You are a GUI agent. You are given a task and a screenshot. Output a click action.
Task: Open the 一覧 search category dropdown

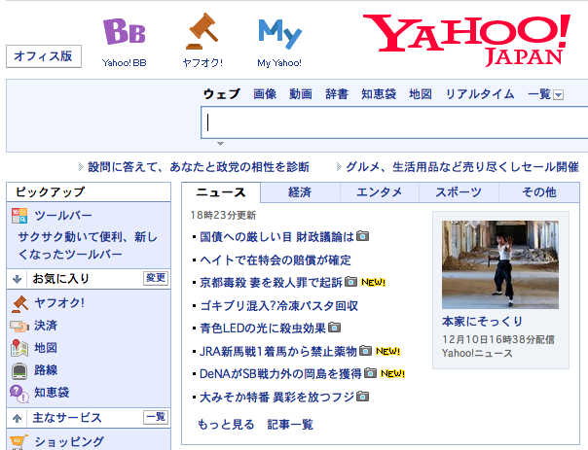(x=559, y=95)
